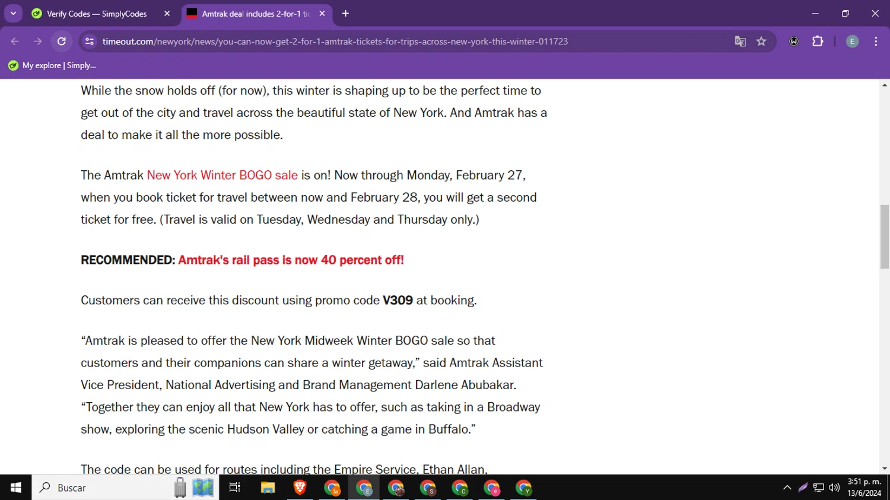Click scrollbar down arrow
890x500 pixels.
[885, 469]
